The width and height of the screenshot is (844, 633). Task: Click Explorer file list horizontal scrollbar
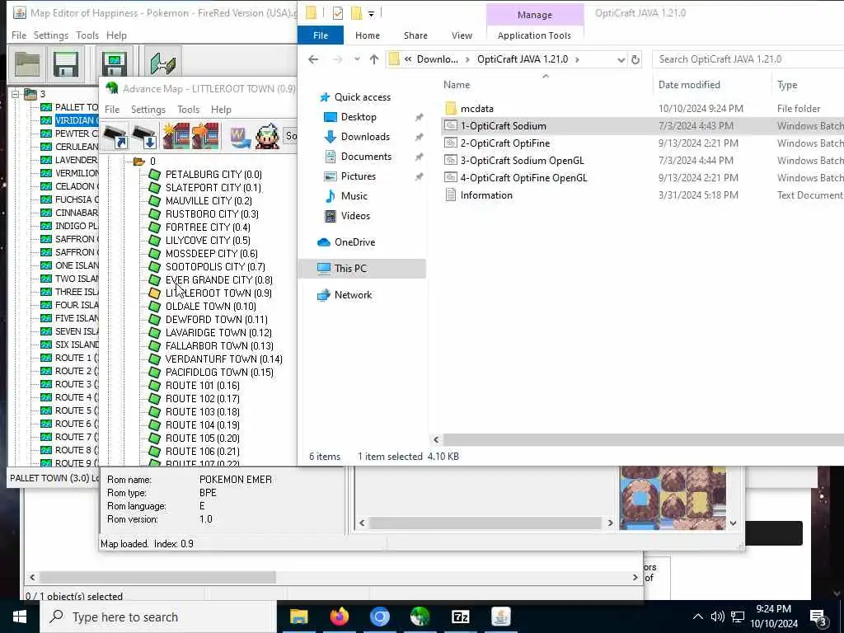pos(643,440)
